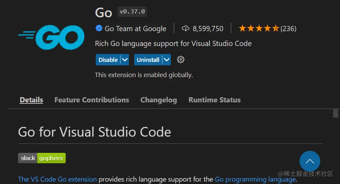The width and height of the screenshot is (340, 184).
Task: Click the slack gophers badge
Action: click(x=42, y=158)
